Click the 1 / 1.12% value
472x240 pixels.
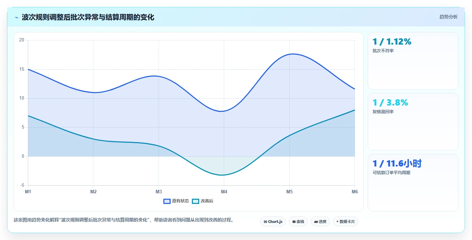click(x=392, y=41)
